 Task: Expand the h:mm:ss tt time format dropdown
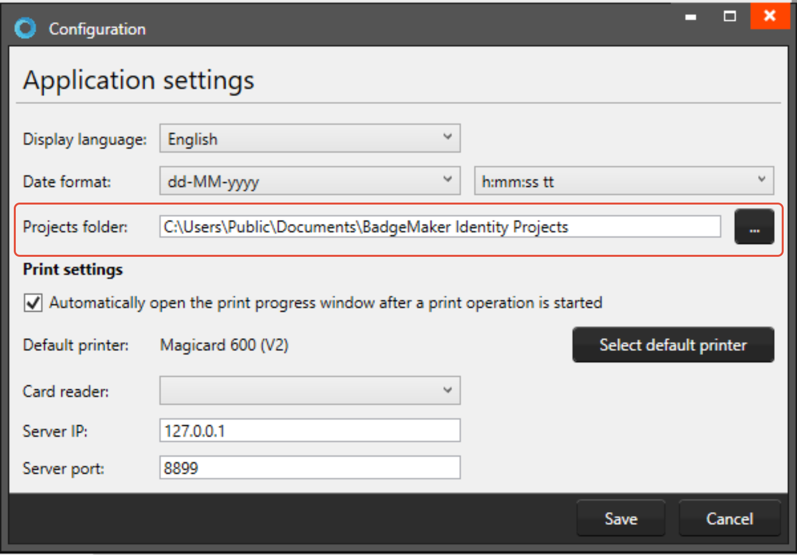click(x=624, y=180)
